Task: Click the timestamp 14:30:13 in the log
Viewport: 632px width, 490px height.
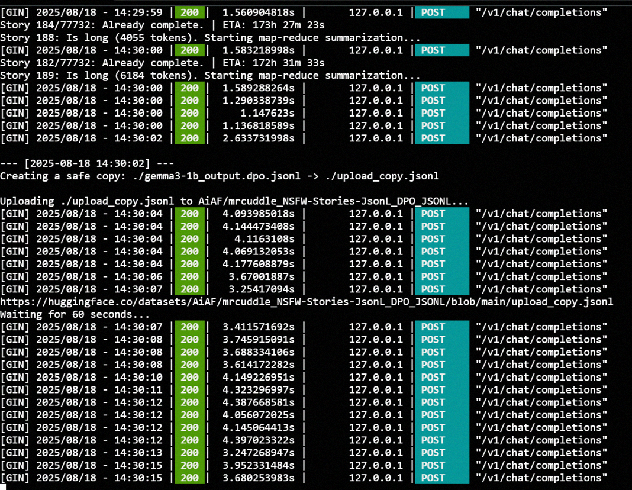Action: pos(138,453)
